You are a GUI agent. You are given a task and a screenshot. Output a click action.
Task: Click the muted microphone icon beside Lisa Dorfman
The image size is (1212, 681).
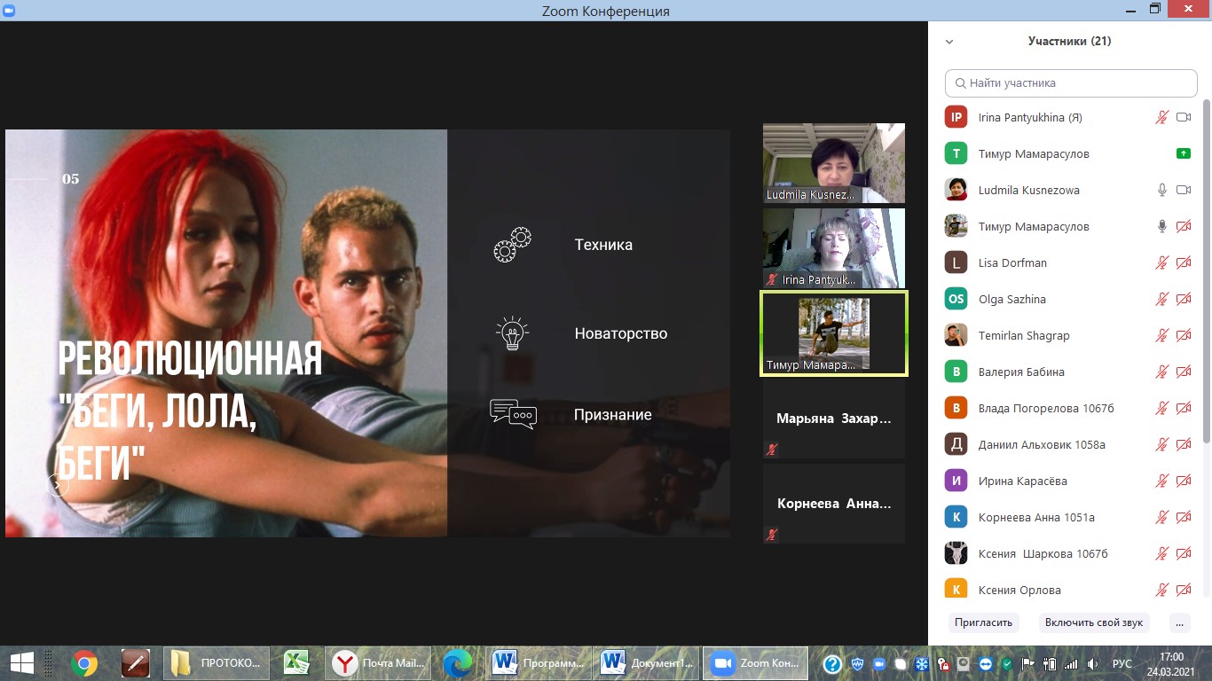point(1161,262)
